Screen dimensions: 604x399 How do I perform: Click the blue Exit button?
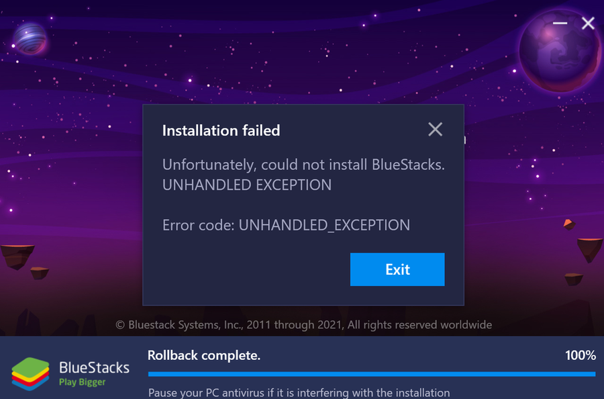(x=397, y=269)
